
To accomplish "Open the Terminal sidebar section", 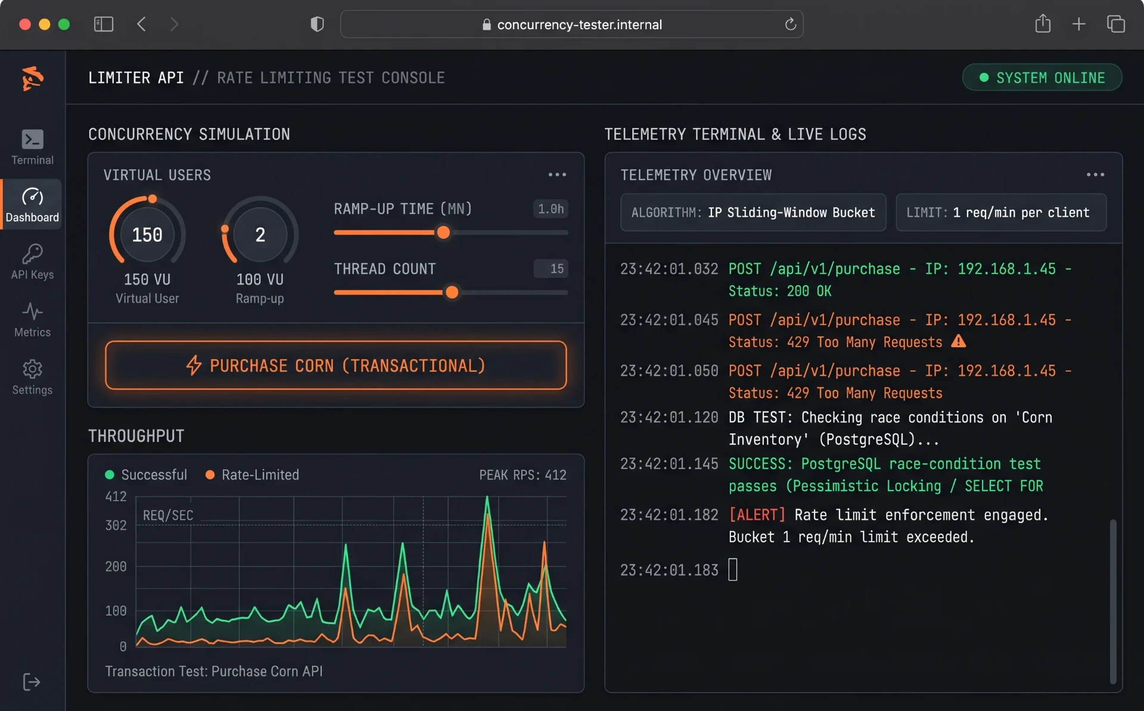I will tap(32, 148).
